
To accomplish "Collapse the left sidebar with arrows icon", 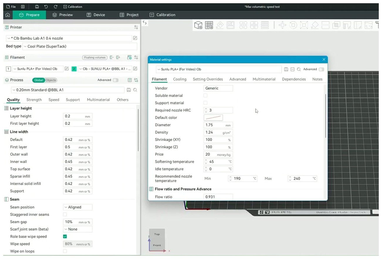I will click(x=145, y=23).
